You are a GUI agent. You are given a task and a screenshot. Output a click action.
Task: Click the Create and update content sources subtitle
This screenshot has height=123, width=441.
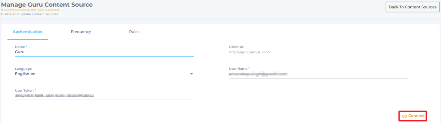(30, 14)
